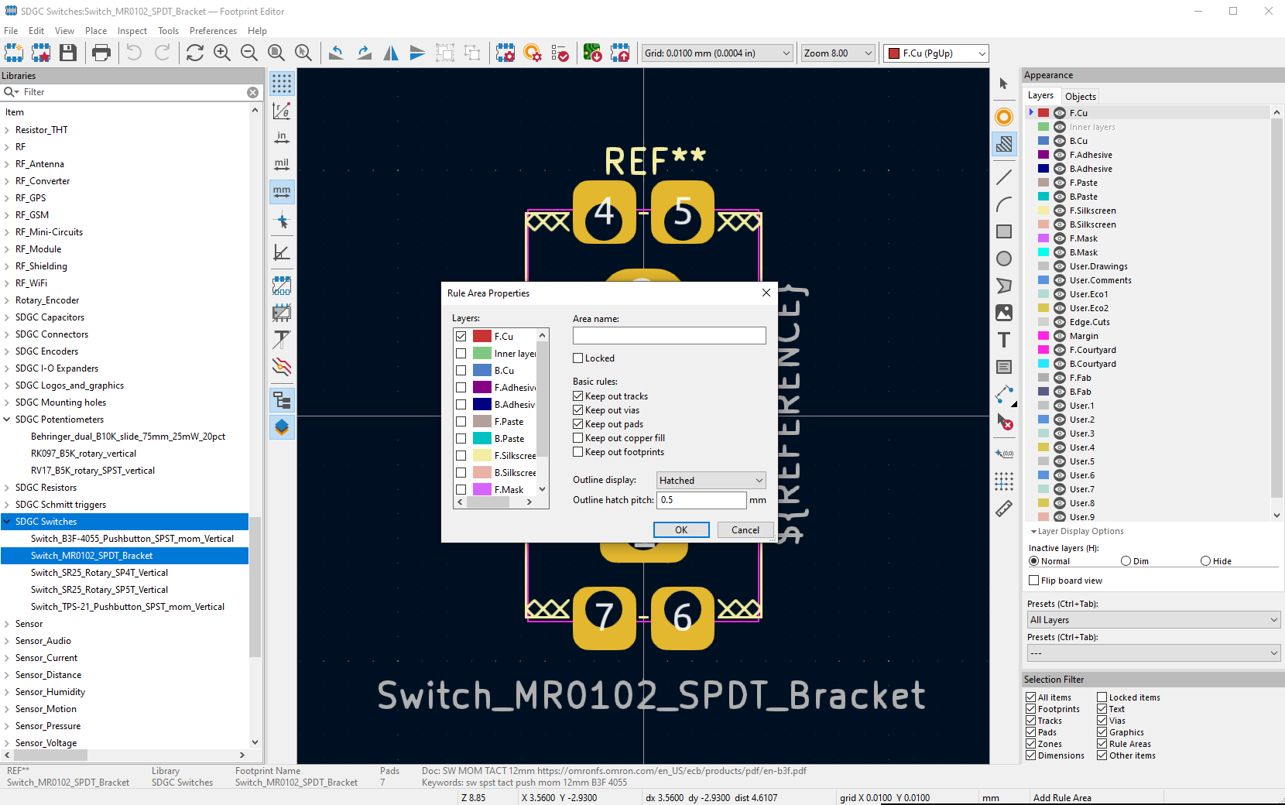Switch to the Objects tab
Image resolution: width=1285 pixels, height=805 pixels.
[1080, 97]
